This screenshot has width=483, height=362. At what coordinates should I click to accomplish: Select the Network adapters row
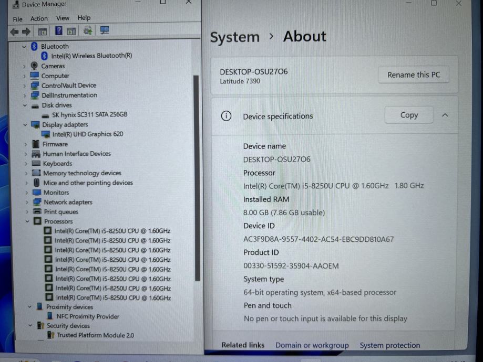pos(68,202)
